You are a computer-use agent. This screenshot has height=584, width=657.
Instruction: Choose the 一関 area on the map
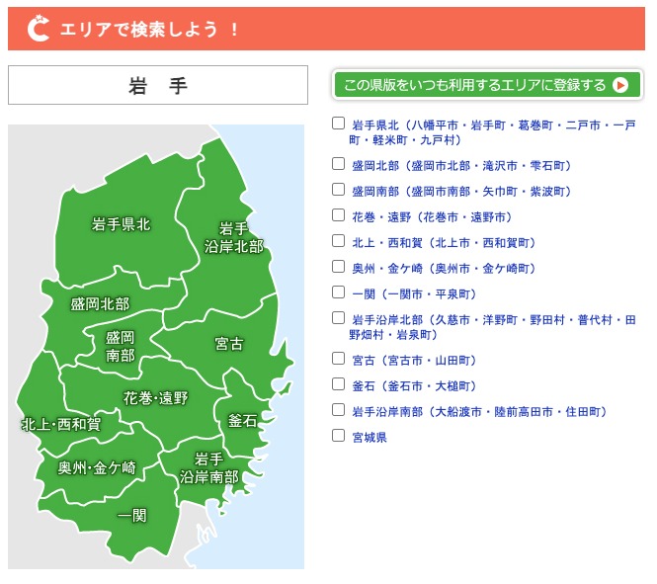click(132, 515)
